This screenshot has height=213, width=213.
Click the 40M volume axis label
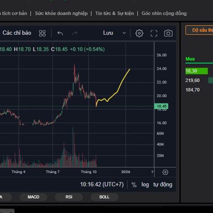tap(160, 144)
